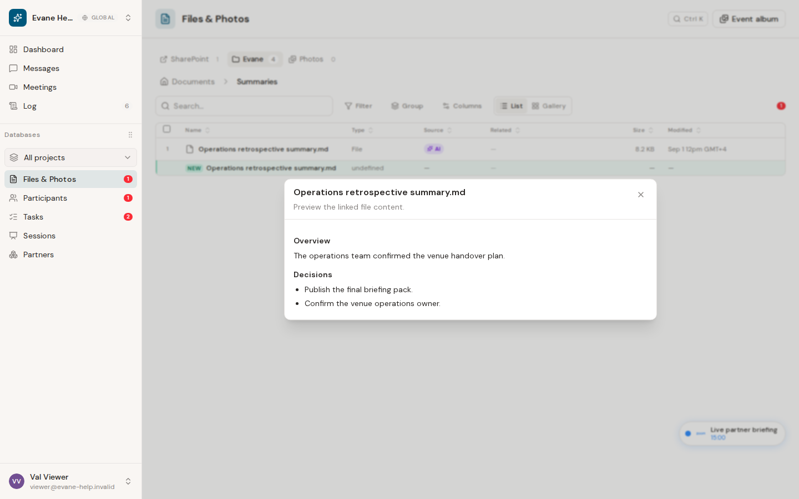
Task: Switch to the Photos tab
Action: coord(312,59)
